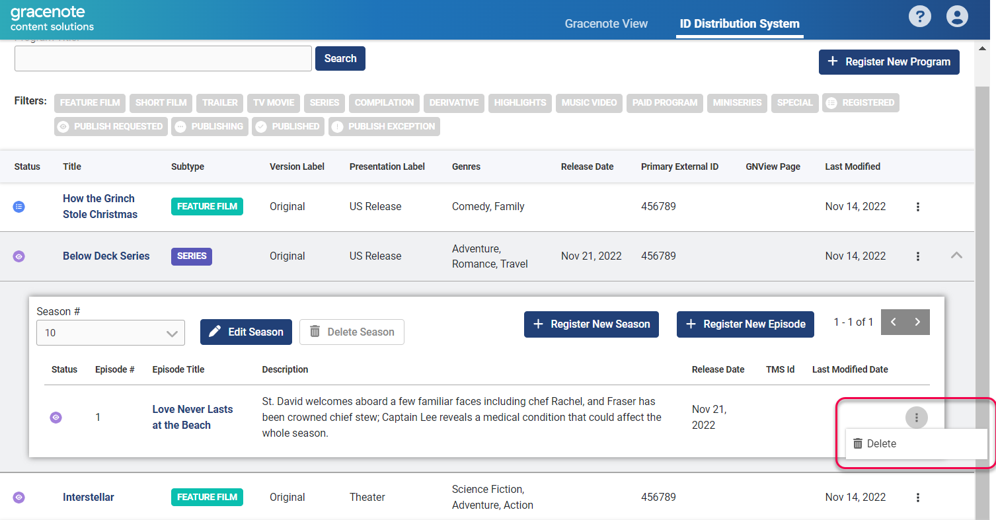The width and height of the screenshot is (996, 520).
Task: Click the program title search field
Action: (163, 59)
